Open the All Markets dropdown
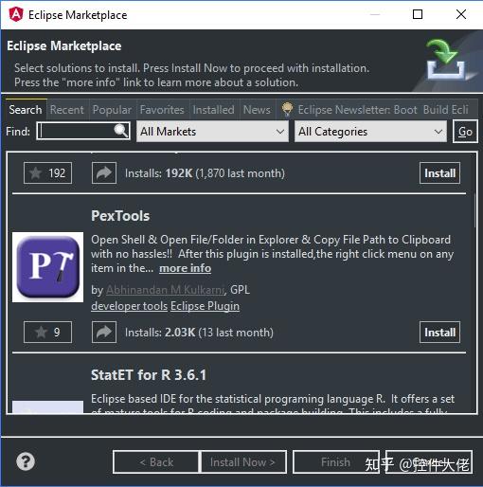This screenshot has height=487, width=483. coord(212,132)
